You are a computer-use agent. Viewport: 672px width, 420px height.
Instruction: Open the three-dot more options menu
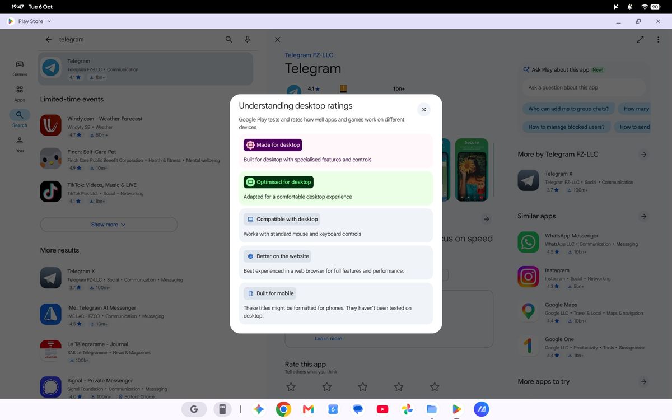point(658,40)
